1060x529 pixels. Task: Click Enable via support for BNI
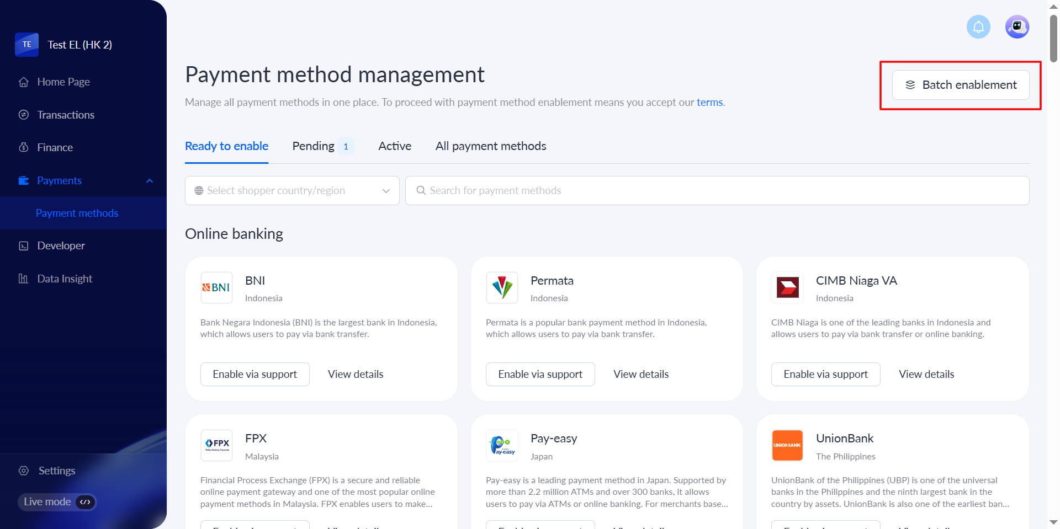(x=255, y=374)
